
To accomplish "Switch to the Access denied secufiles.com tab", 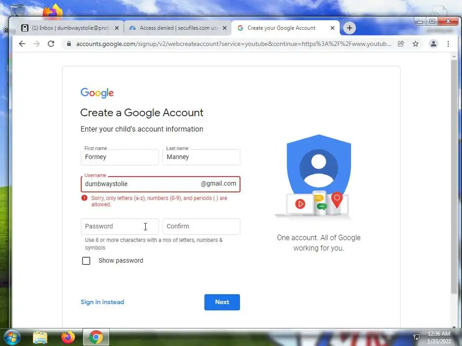I will pyautogui.click(x=178, y=28).
